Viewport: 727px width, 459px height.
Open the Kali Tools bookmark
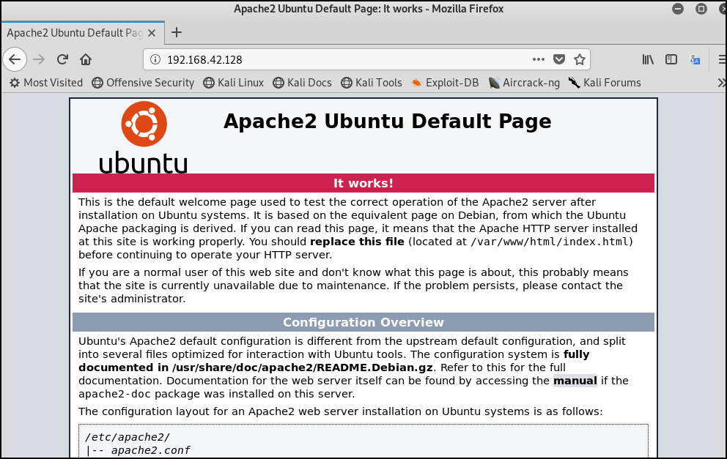(372, 83)
